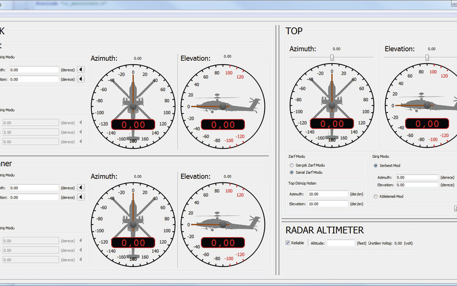Click azimuth input field in Gunner section
This screenshot has width=457, height=286.
click(x=34, y=188)
